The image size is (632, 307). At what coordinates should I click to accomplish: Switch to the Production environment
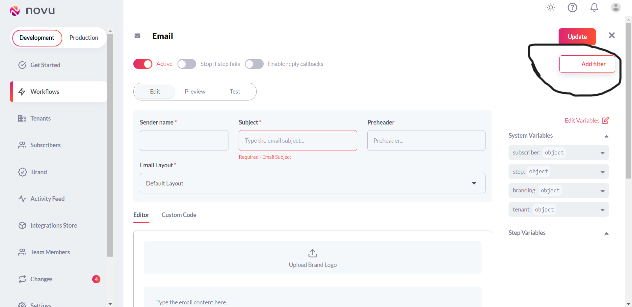(x=83, y=38)
